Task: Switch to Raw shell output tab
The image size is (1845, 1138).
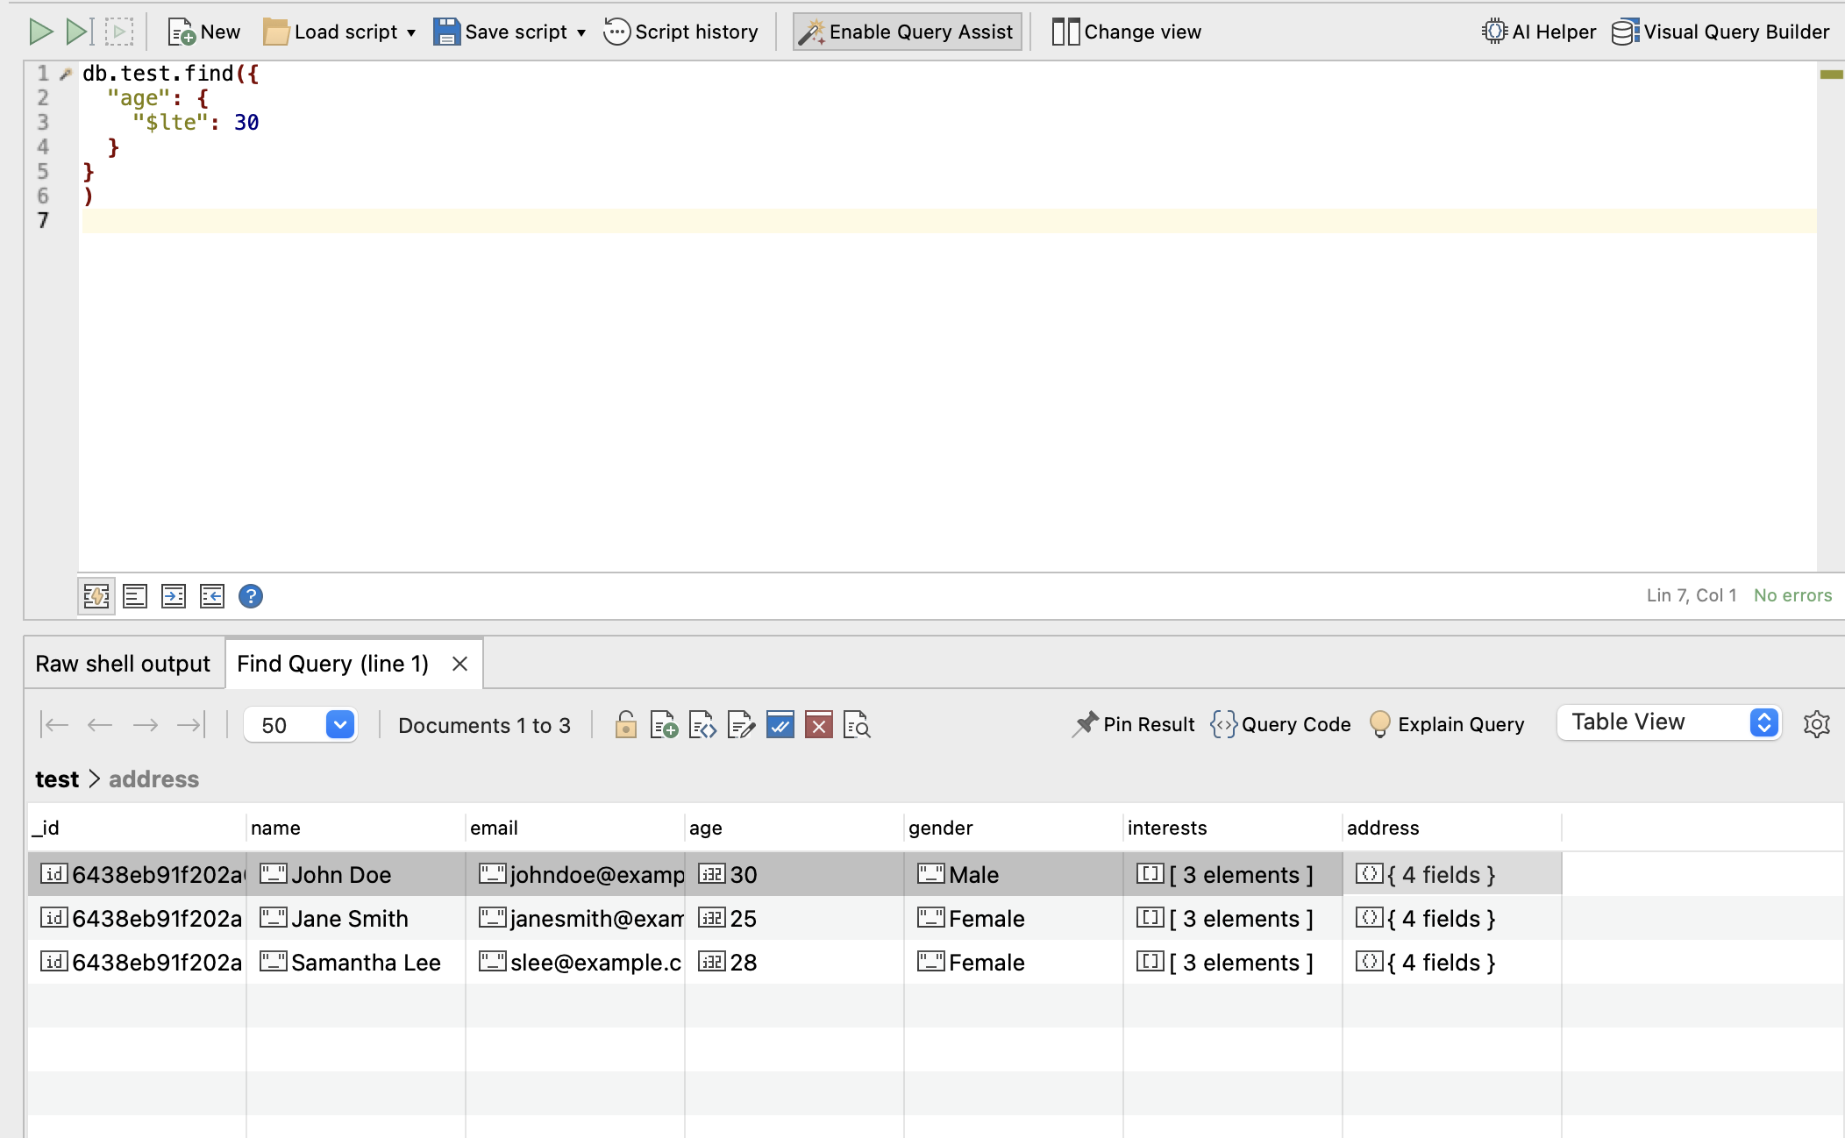Action: point(123,664)
